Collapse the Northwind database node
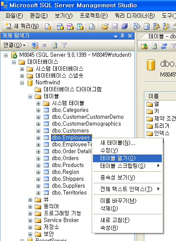This screenshot has height=241, width=176. pyautogui.click(x=22, y=83)
